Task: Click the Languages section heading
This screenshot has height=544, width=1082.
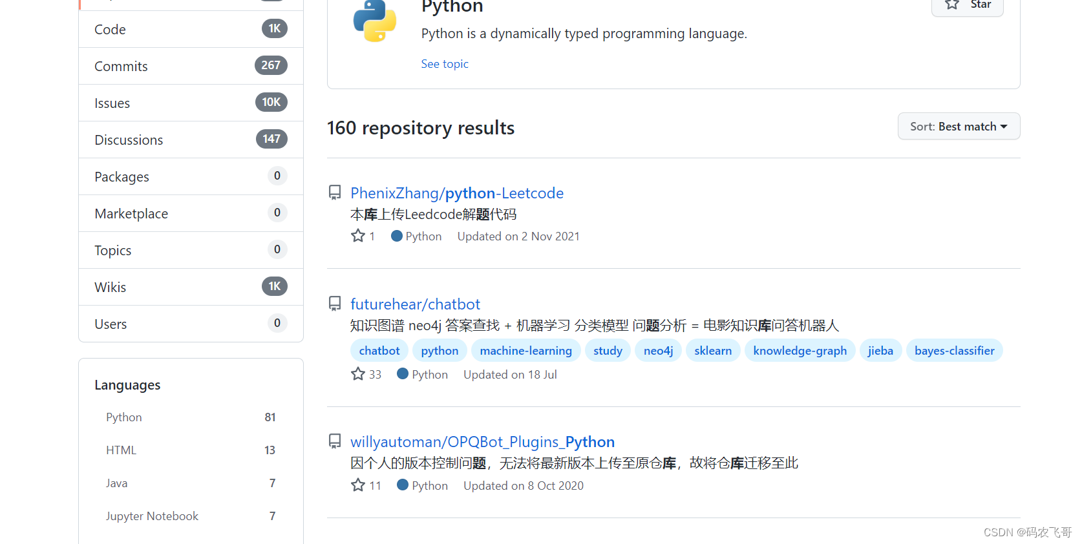Action: tap(127, 385)
